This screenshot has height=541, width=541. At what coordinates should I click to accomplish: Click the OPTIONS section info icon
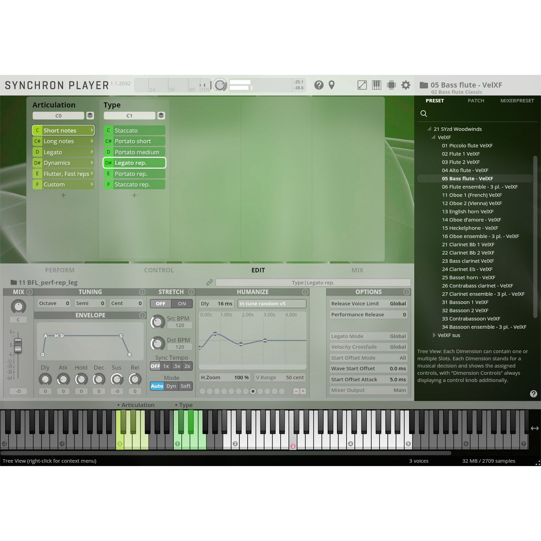[406, 292]
